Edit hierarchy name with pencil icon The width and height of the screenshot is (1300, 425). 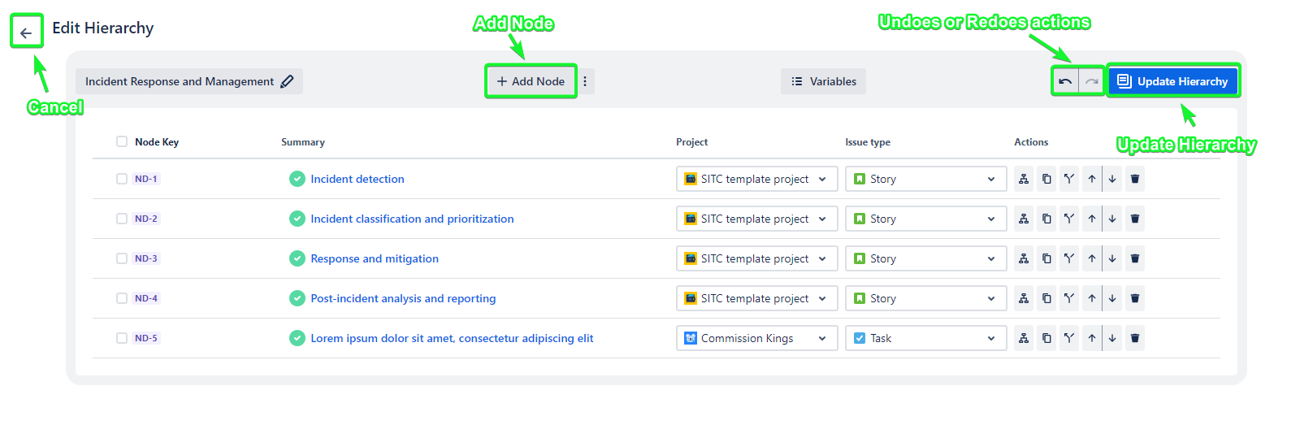click(x=287, y=81)
